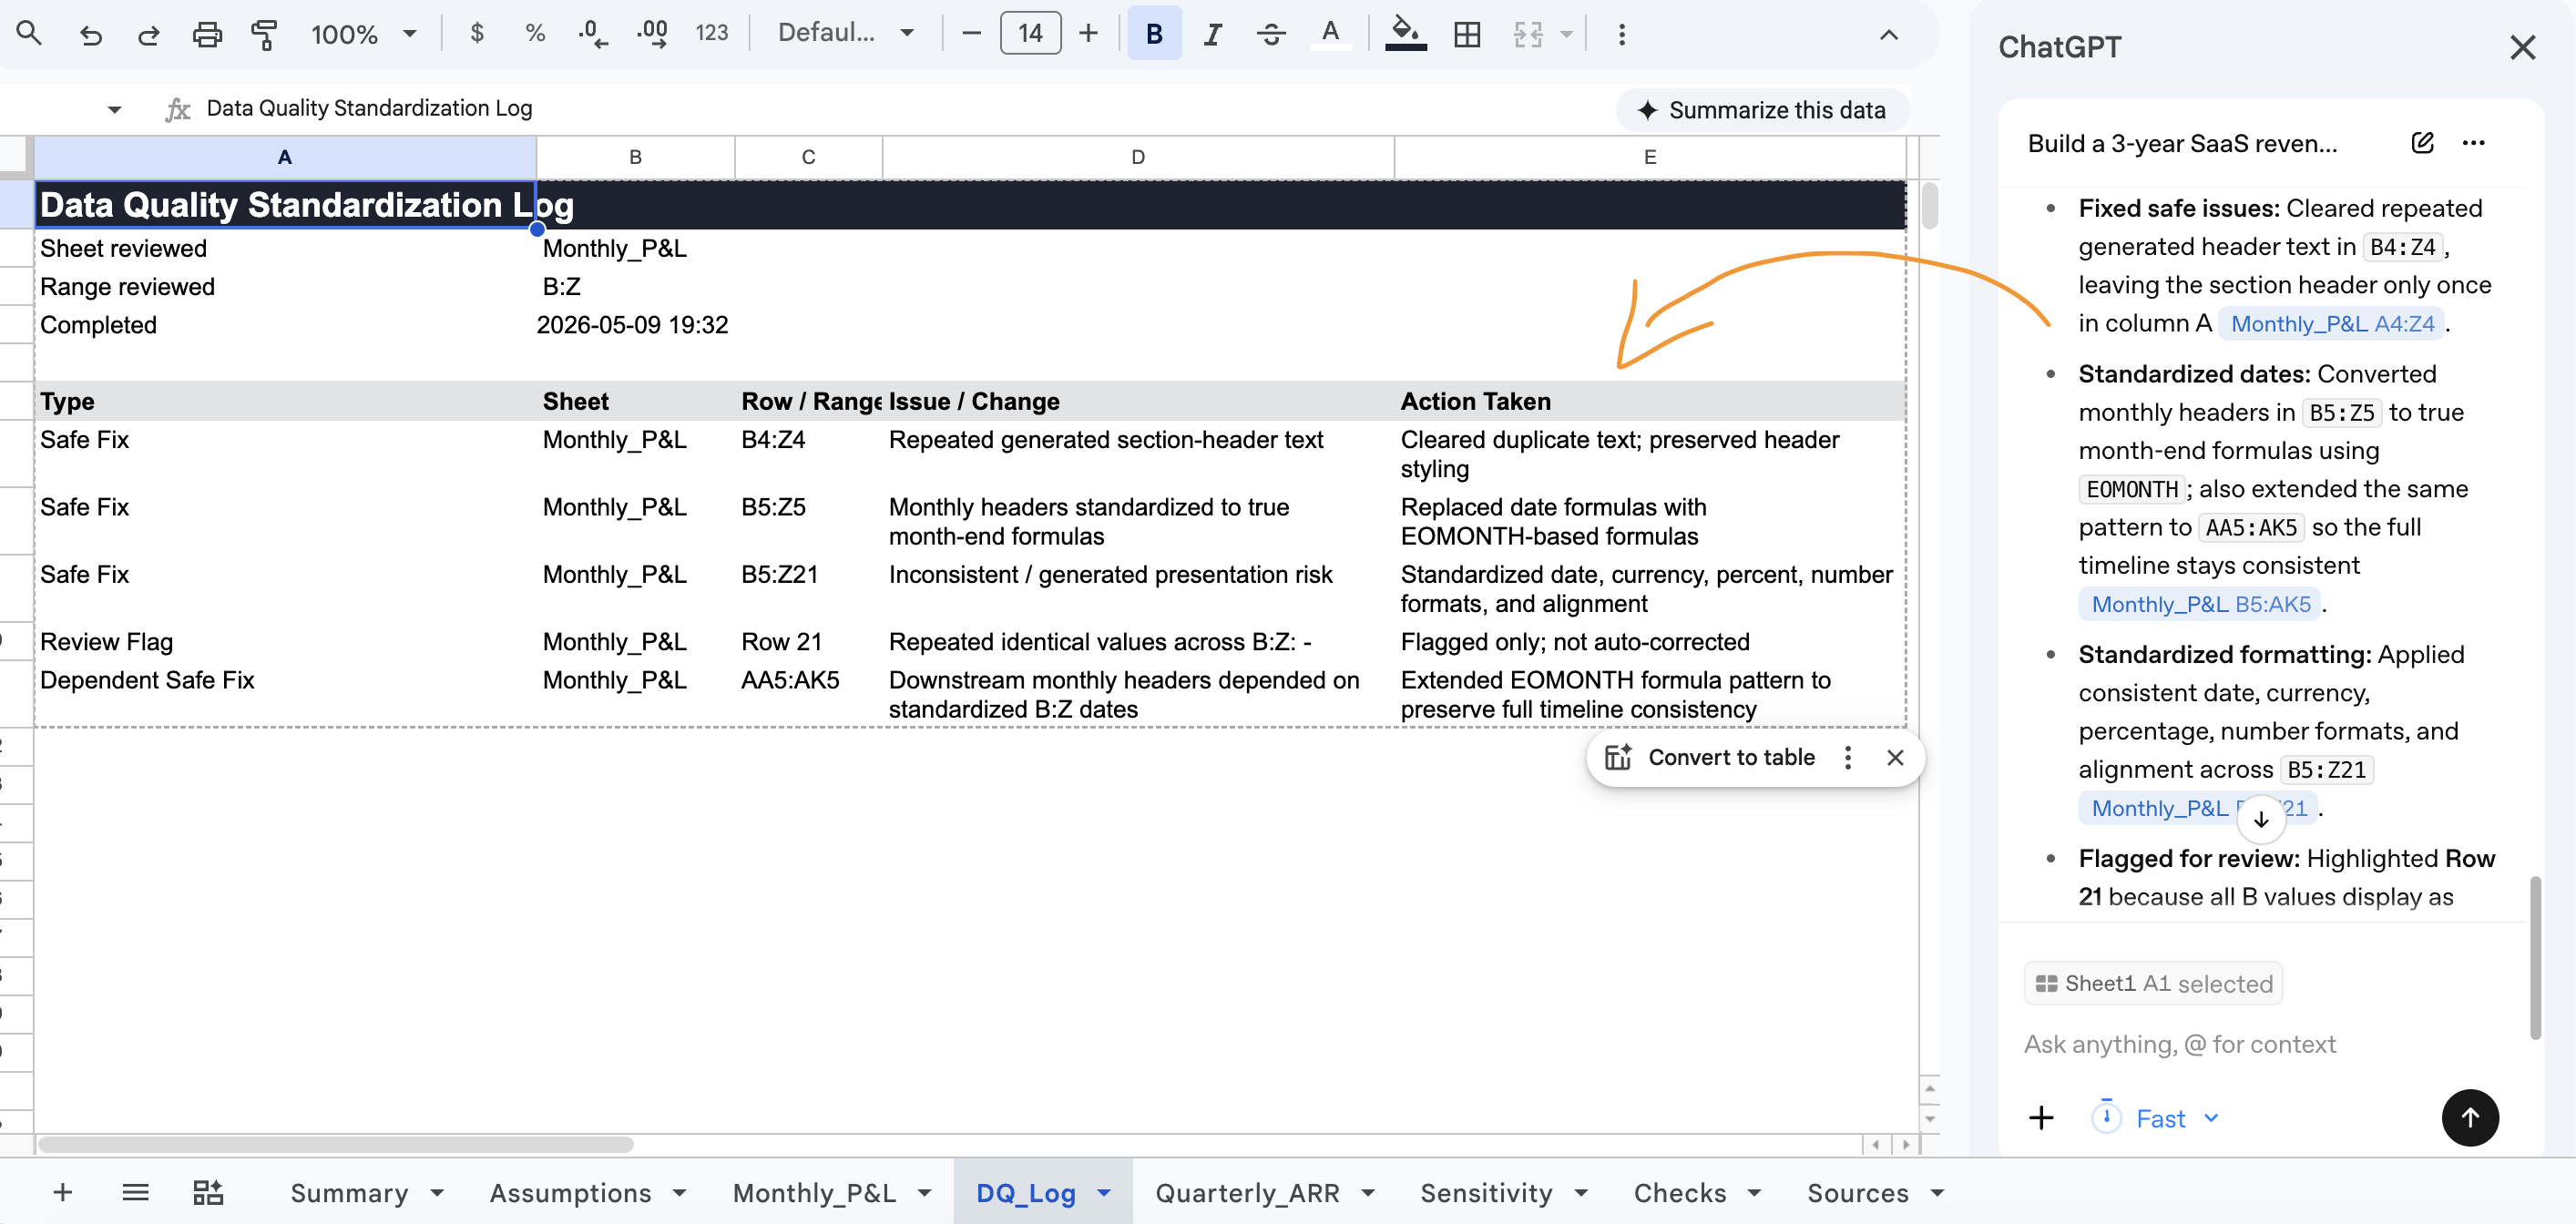Open the Fast model selector dropdown
The height and width of the screenshot is (1224, 2576).
click(x=2156, y=1118)
